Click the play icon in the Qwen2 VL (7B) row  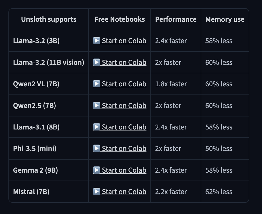coord(97,84)
